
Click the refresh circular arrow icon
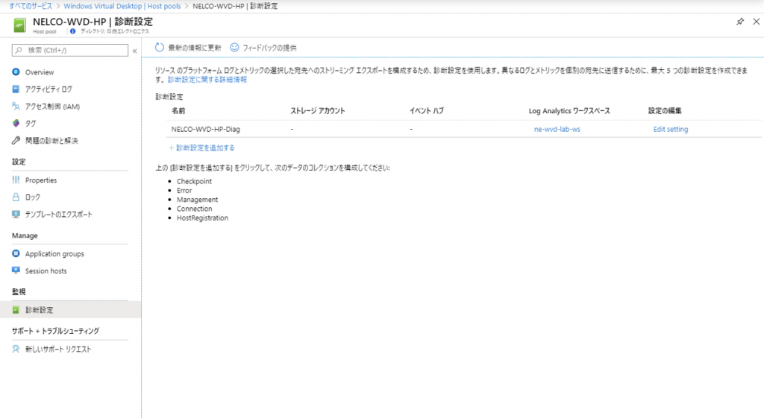click(160, 47)
